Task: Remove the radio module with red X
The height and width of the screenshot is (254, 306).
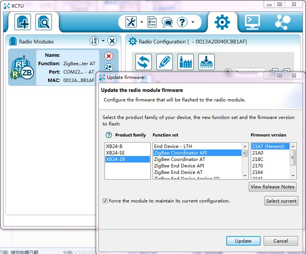Action: click(x=109, y=56)
